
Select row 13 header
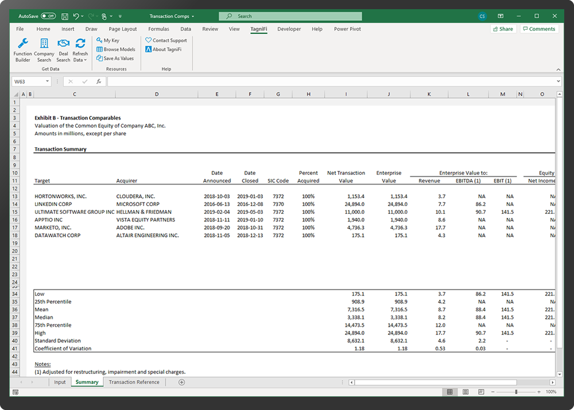[x=15, y=197]
